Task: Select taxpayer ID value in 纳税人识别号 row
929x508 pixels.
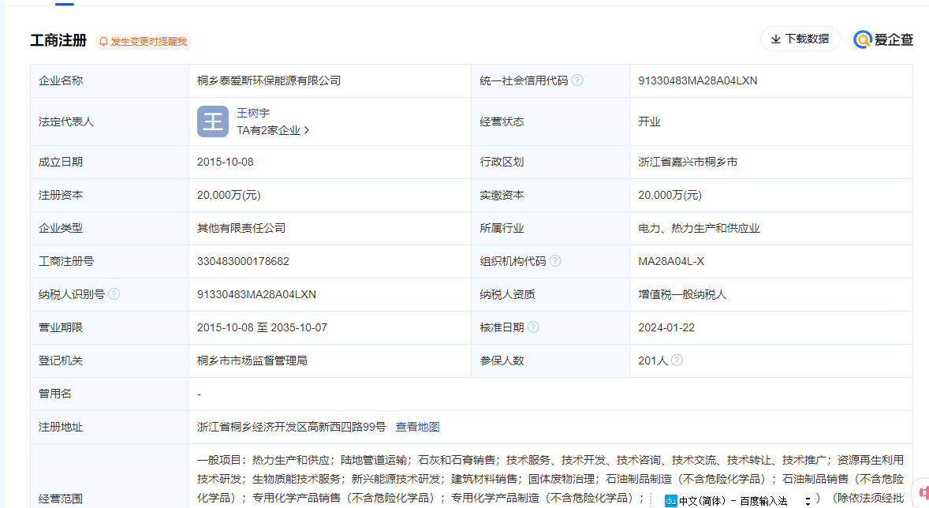Action: click(256, 294)
